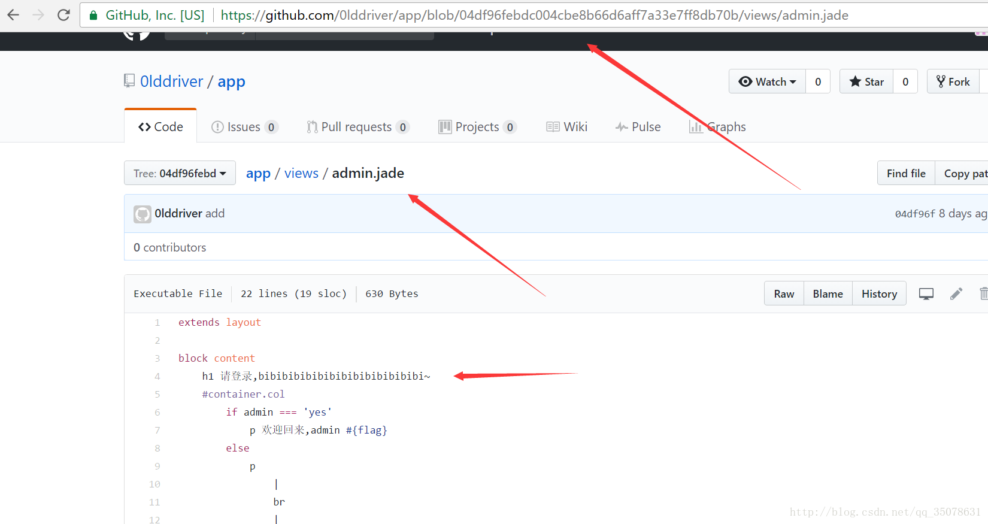The width and height of the screenshot is (988, 524).
Task: Click line number 1
Action: [x=157, y=322]
